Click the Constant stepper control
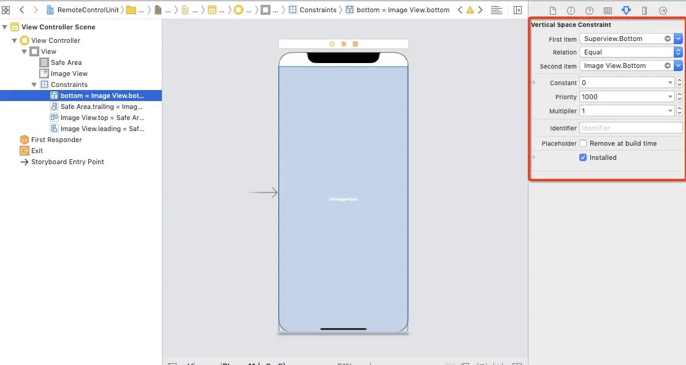This screenshot has width=686, height=365. coord(679,83)
